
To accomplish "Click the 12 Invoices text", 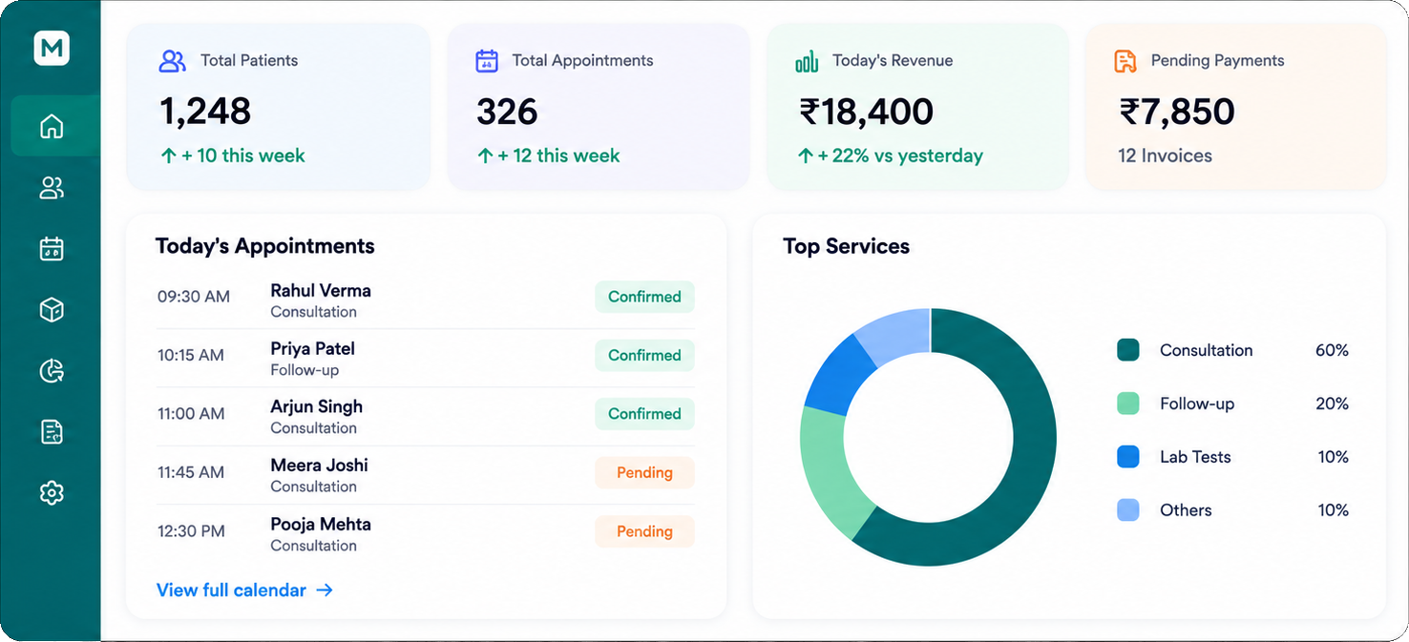I will [x=1165, y=155].
